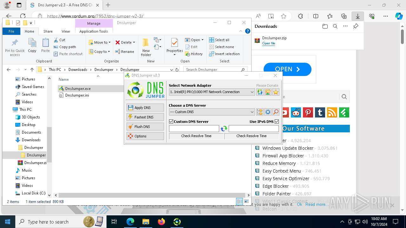
Task: Click the yellow star icon in DNS Jumper
Action: click(x=276, y=92)
